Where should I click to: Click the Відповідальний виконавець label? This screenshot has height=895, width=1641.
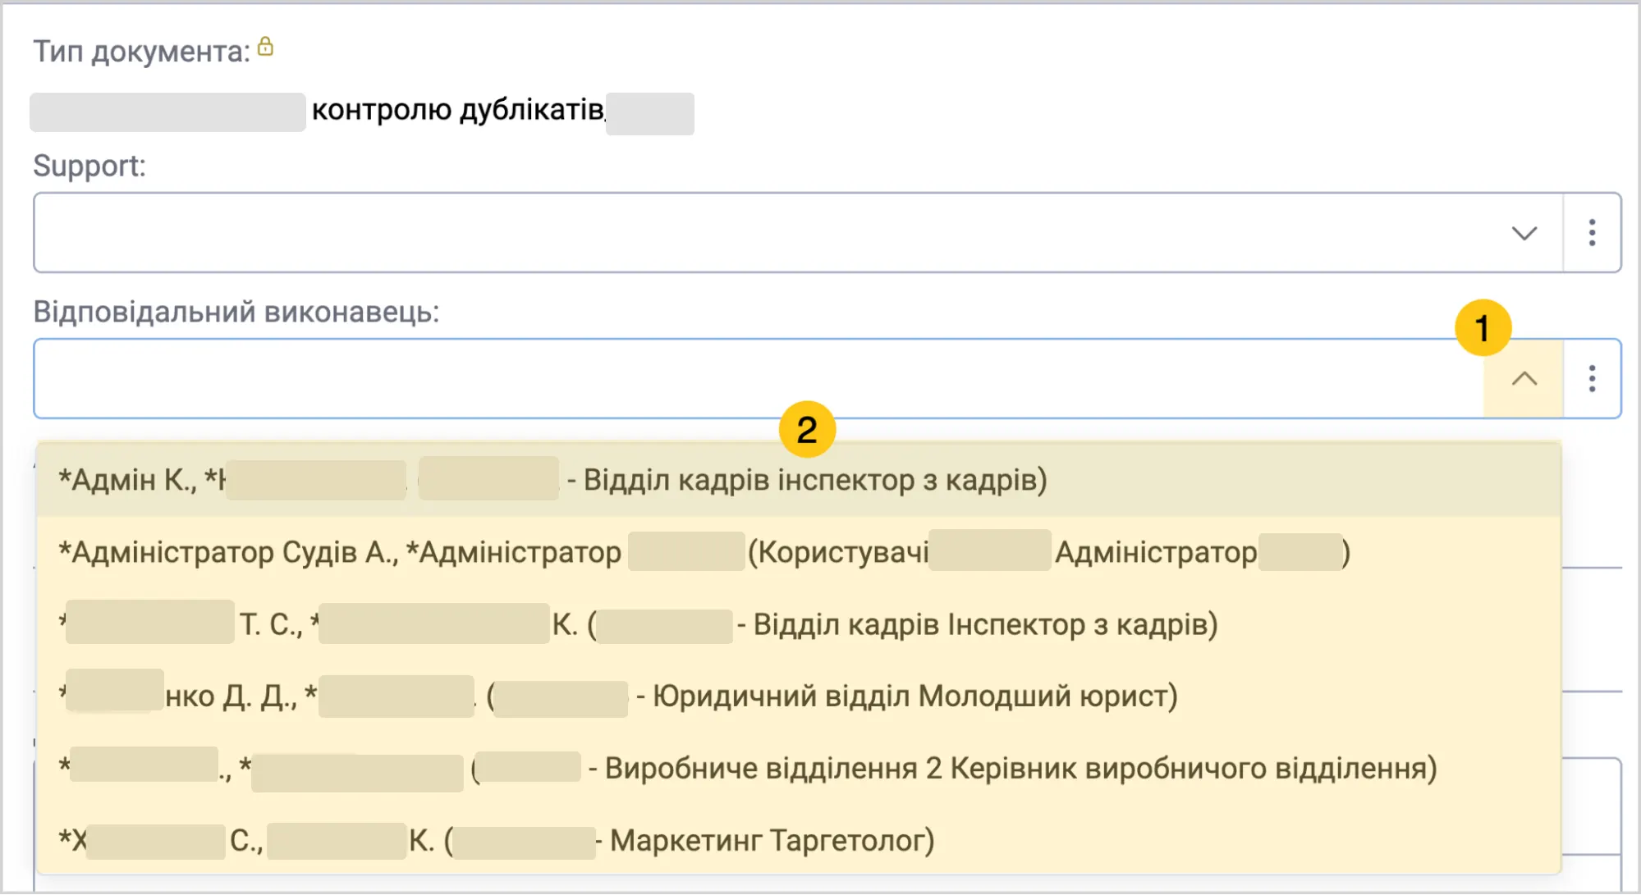click(236, 313)
